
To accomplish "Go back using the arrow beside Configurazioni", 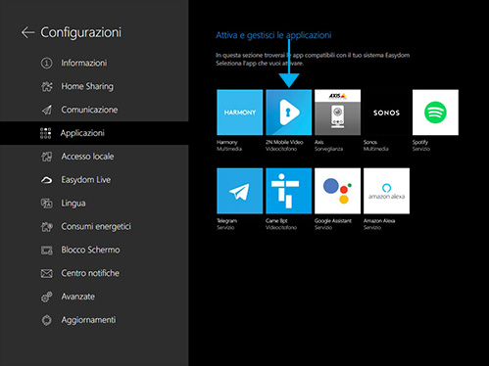I will point(27,32).
